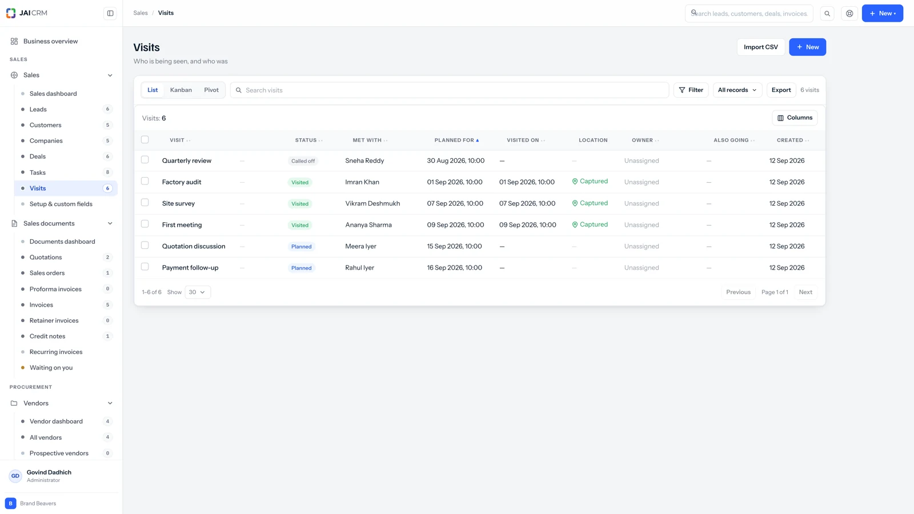The image size is (914, 514).
Task: Click the Sales breadcrumb link
Action: [x=141, y=13]
